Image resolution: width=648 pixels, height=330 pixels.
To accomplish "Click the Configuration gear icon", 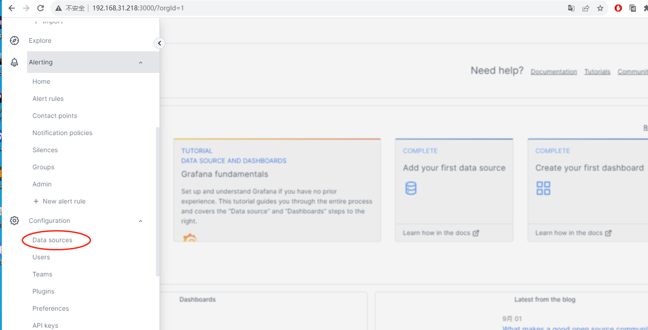I will [x=14, y=221].
